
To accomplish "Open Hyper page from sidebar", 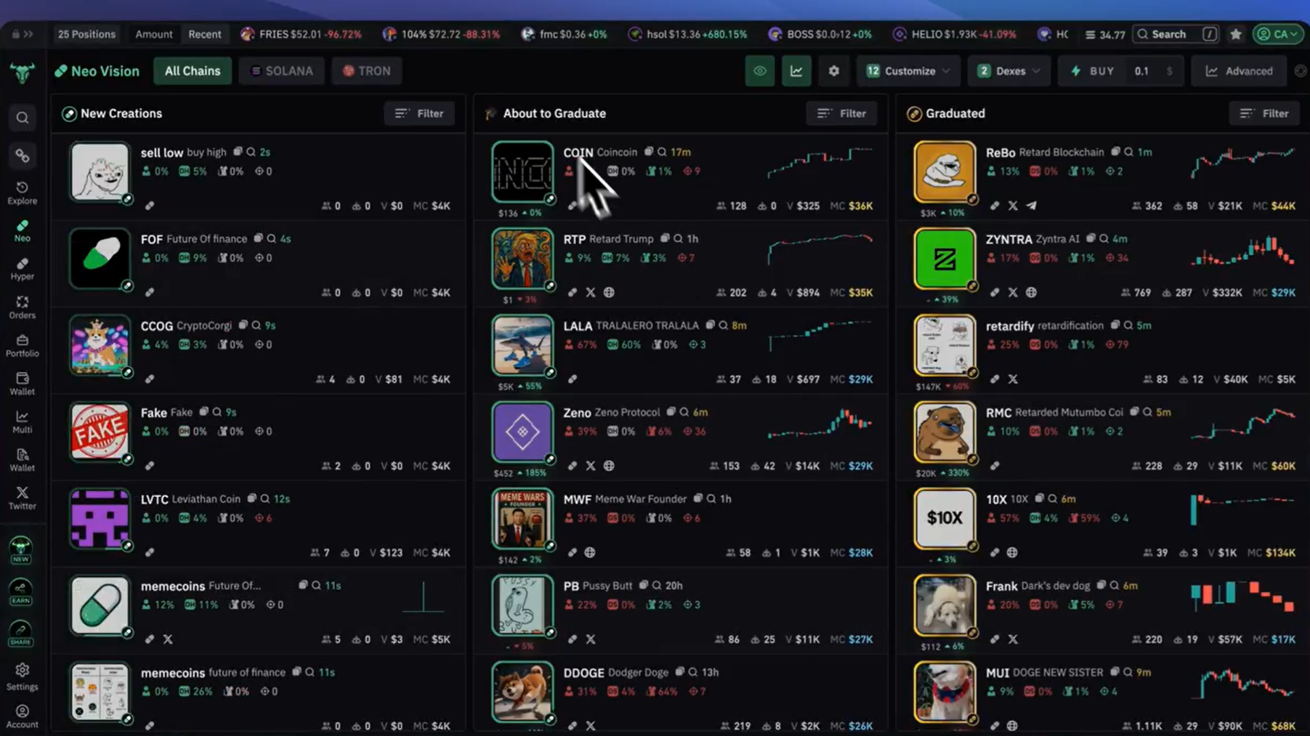I will tap(22, 269).
